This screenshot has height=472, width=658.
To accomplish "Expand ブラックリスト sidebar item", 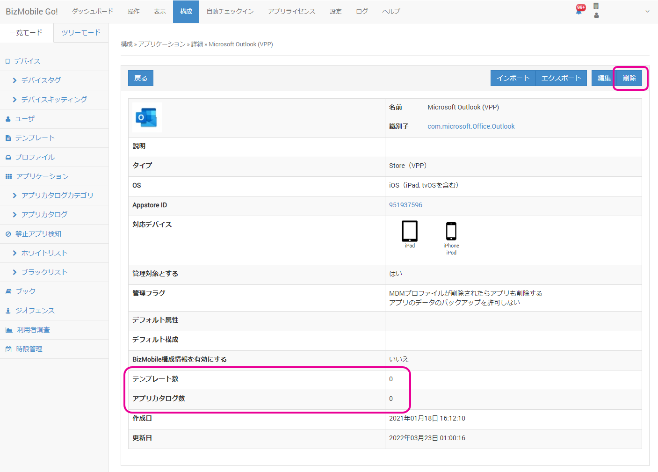I will point(44,272).
